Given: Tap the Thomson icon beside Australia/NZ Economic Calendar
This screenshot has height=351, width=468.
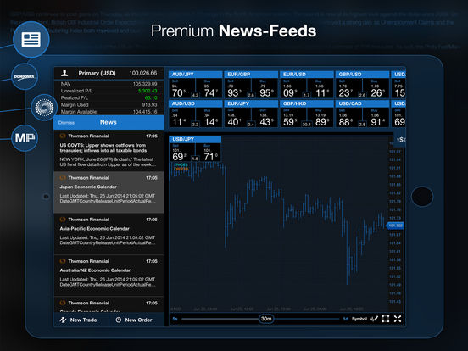Looking at the screenshot, I should click(63, 261).
